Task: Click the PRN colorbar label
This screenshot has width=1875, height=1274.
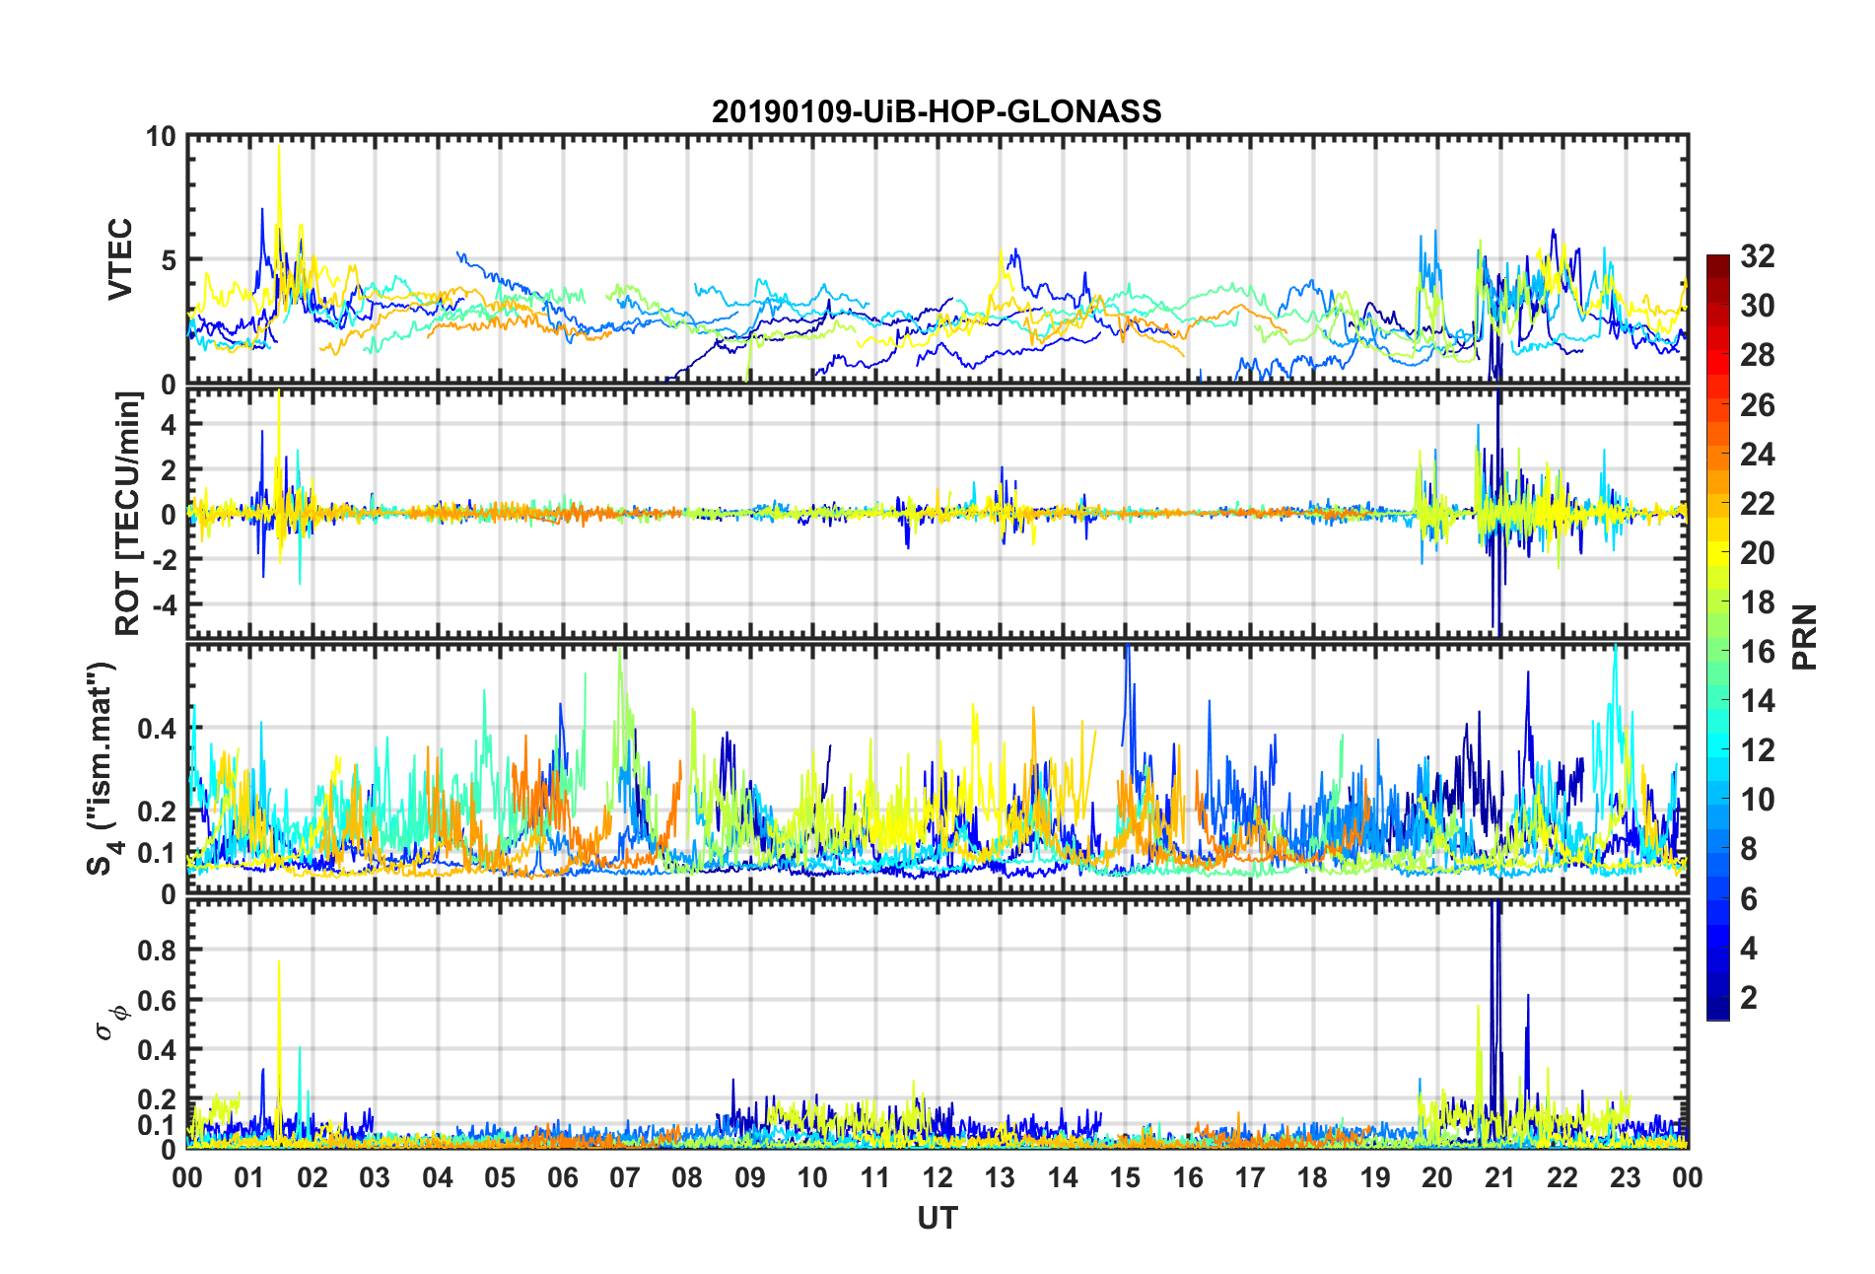Action: pos(1804,637)
